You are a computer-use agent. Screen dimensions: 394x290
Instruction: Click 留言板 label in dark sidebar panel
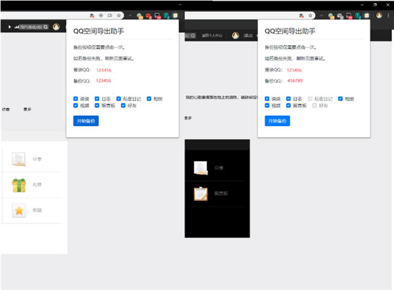[x=221, y=194]
